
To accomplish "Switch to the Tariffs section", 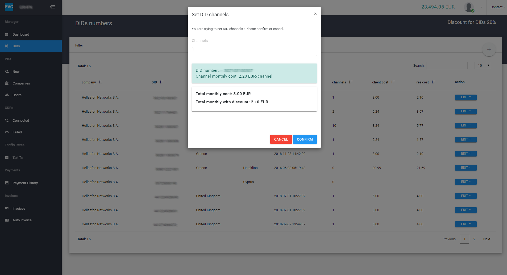I will coord(7,158).
